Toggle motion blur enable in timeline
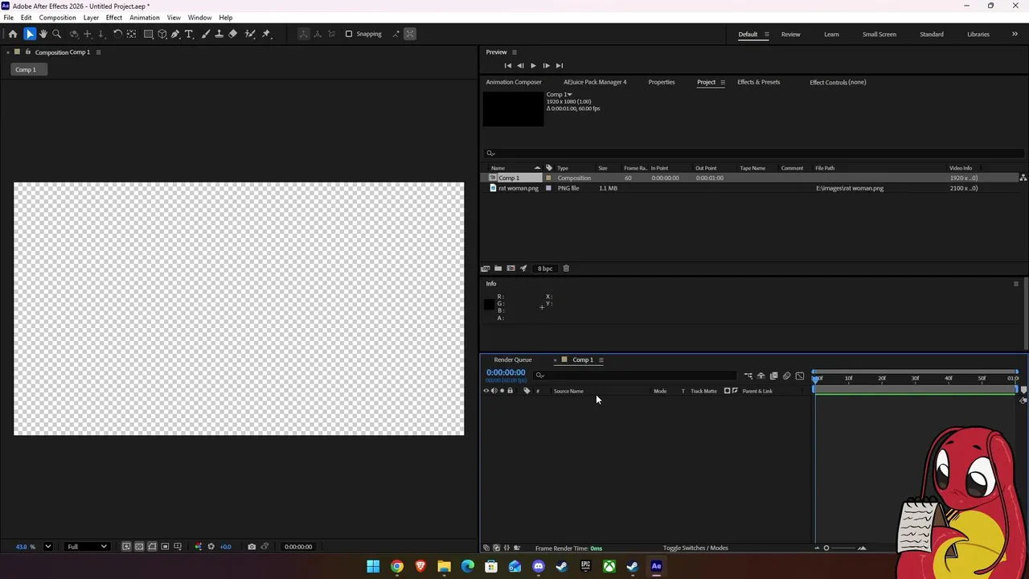Image resolution: width=1029 pixels, height=579 pixels. 787,376
